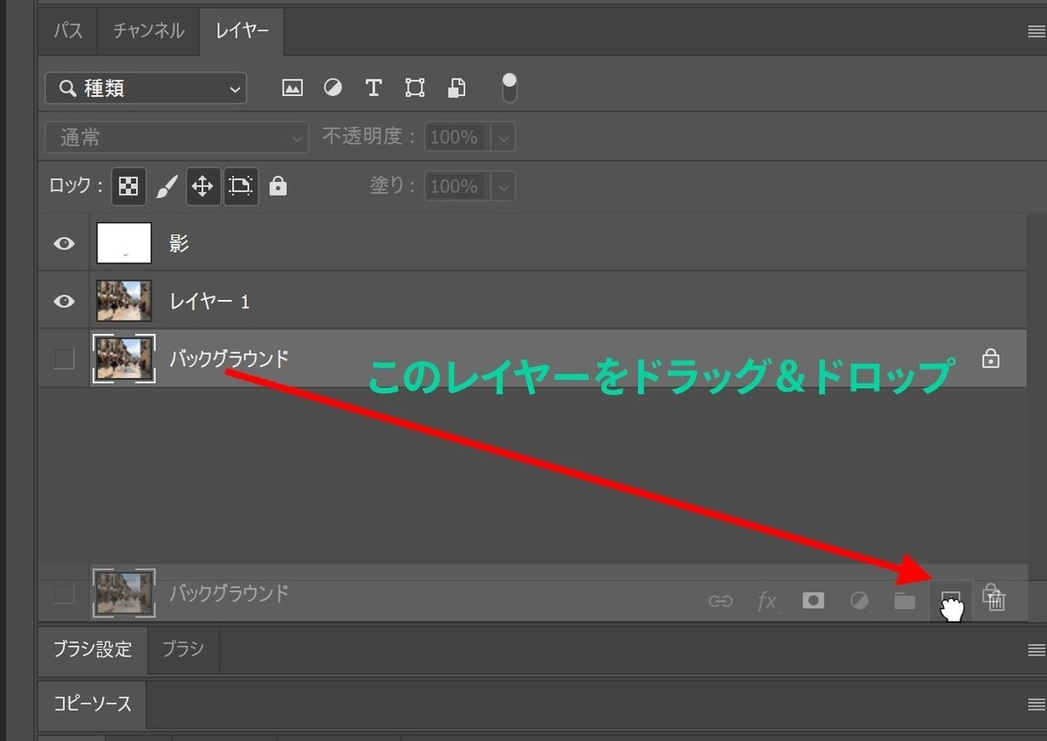Viewport: 1047px width, 741px height.
Task: Hide the 影 layer with eye icon
Action: 64,243
